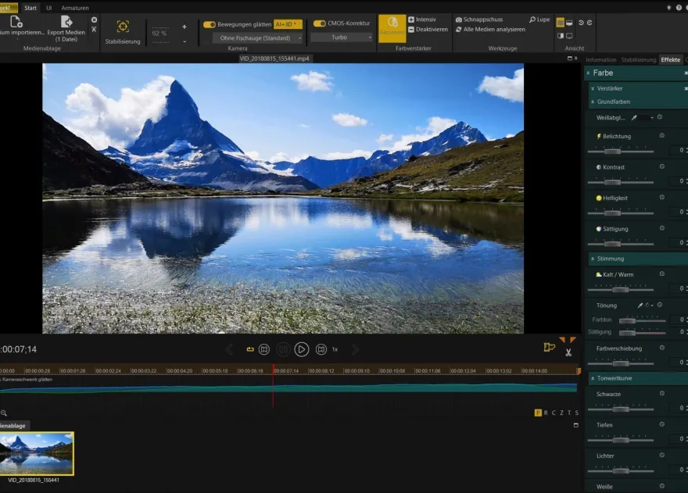Click the VID_20180815_155441.mp4 file tab
Screen dimensions: 688x493
pyautogui.click(x=274, y=59)
